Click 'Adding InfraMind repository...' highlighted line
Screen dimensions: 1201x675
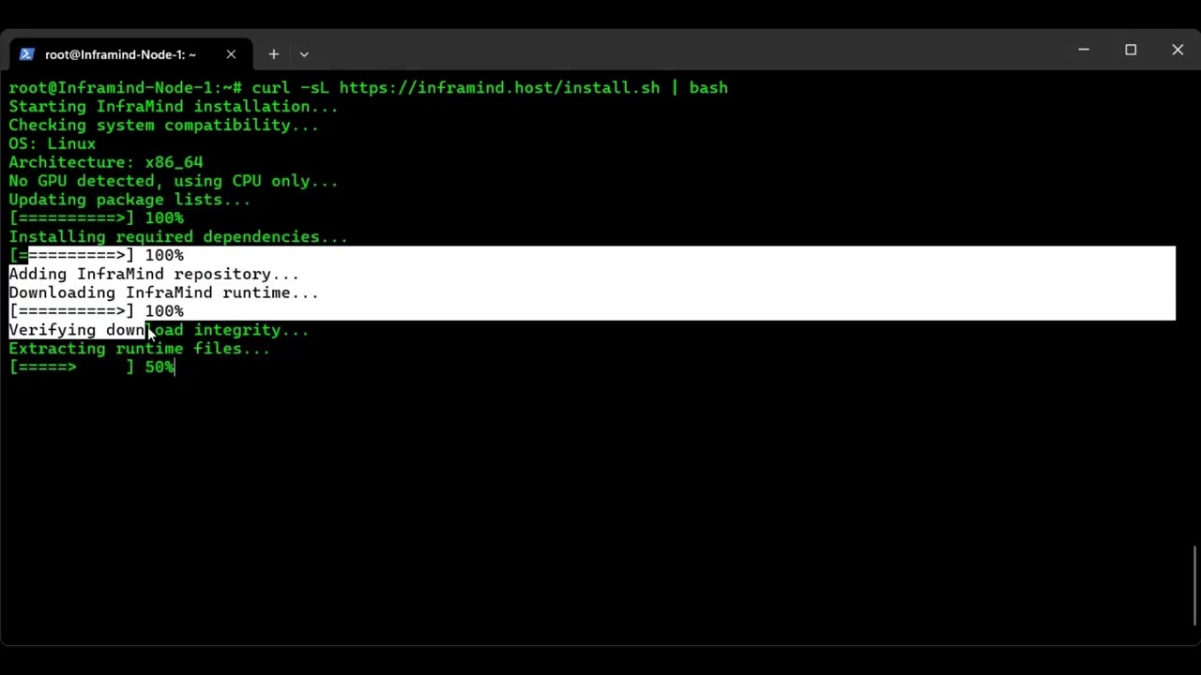[x=154, y=274]
